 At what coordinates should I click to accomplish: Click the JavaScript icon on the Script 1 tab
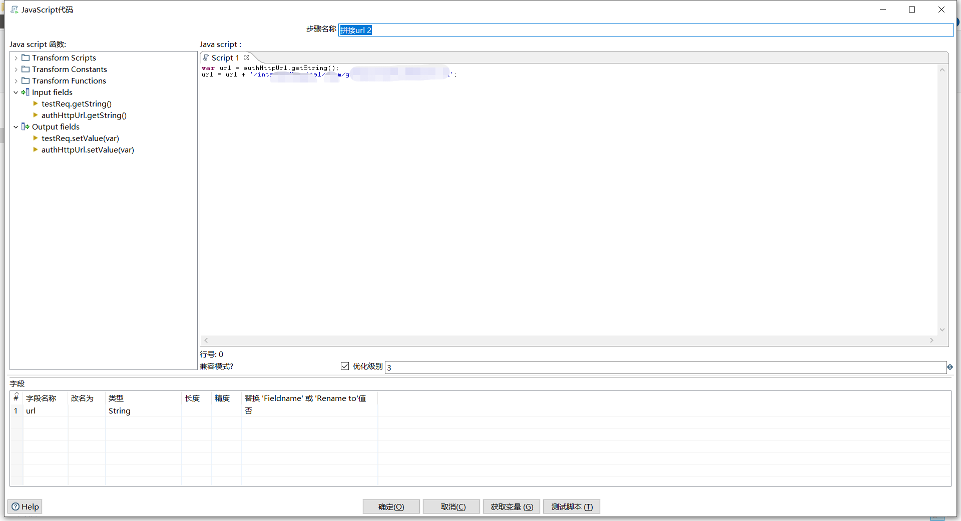[x=206, y=57]
